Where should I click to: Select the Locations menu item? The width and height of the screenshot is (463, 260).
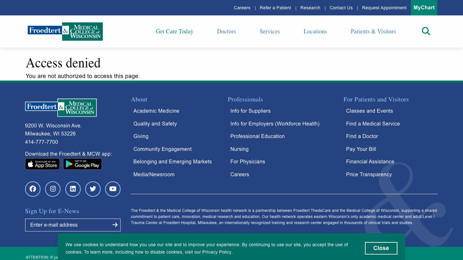tap(315, 31)
